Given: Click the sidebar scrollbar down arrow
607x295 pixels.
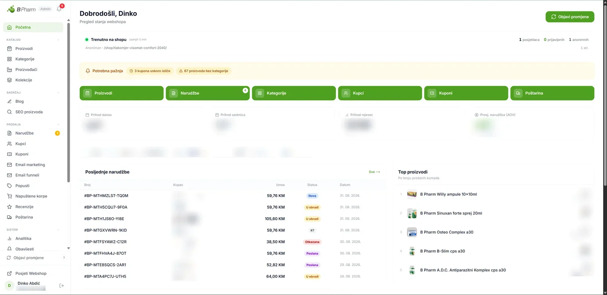Looking at the screenshot, I should pos(68,248).
